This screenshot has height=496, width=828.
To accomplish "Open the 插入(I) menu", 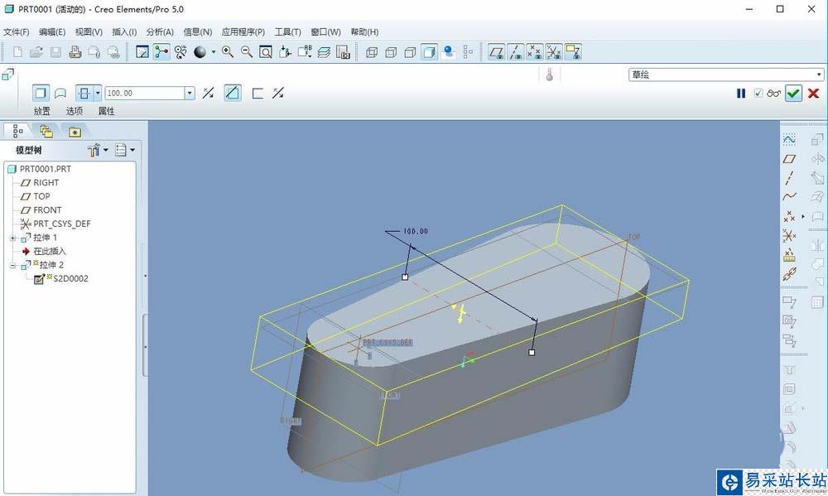I will pyautogui.click(x=124, y=31).
